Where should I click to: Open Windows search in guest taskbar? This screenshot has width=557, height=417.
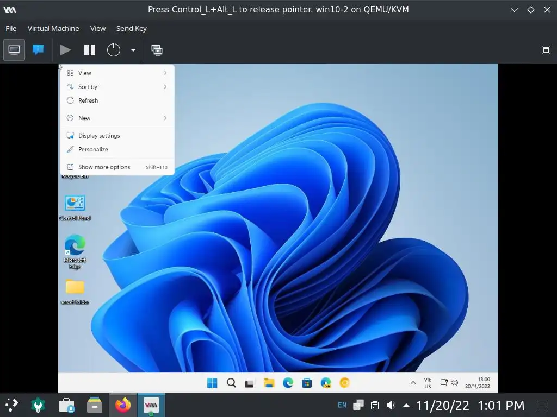[231, 383]
